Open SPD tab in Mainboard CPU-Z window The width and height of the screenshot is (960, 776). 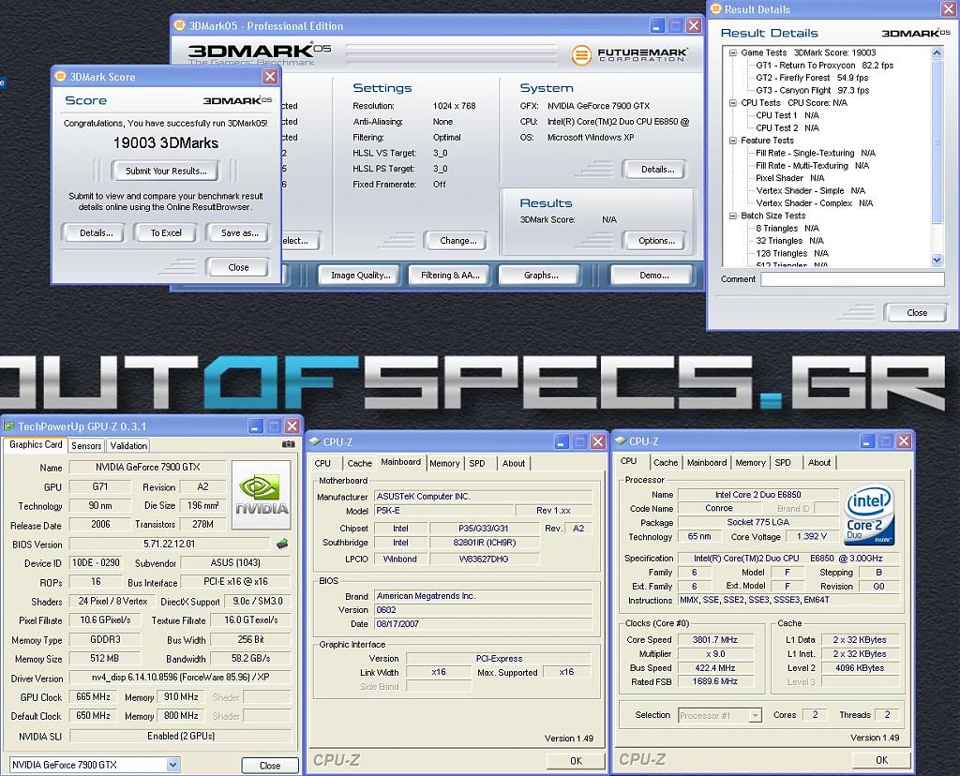point(477,463)
